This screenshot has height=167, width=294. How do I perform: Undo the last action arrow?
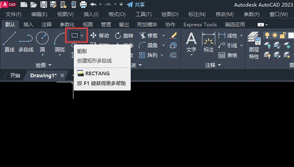pos(93,4)
